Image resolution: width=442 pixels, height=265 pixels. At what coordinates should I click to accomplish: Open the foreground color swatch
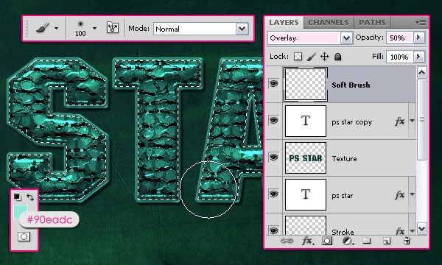coord(21,212)
